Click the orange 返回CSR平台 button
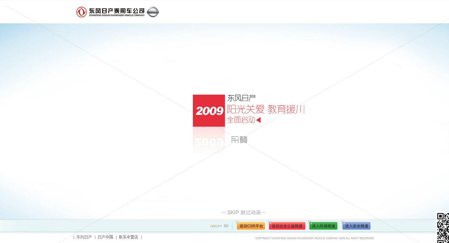This screenshot has width=449, height=243. [x=251, y=226]
